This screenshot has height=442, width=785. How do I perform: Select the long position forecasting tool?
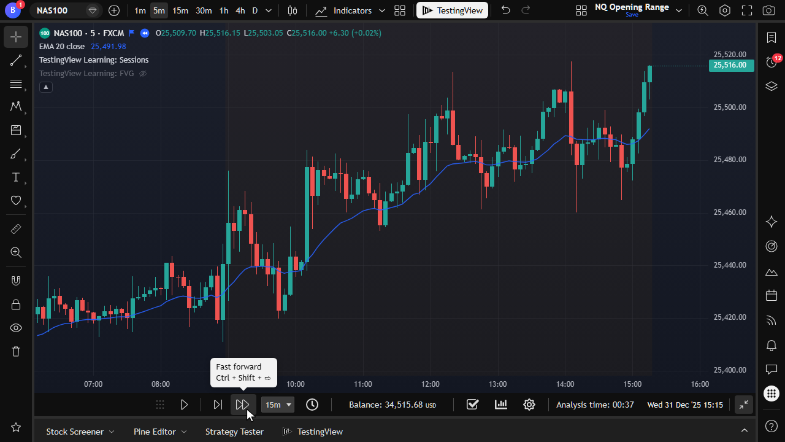pos(16,130)
